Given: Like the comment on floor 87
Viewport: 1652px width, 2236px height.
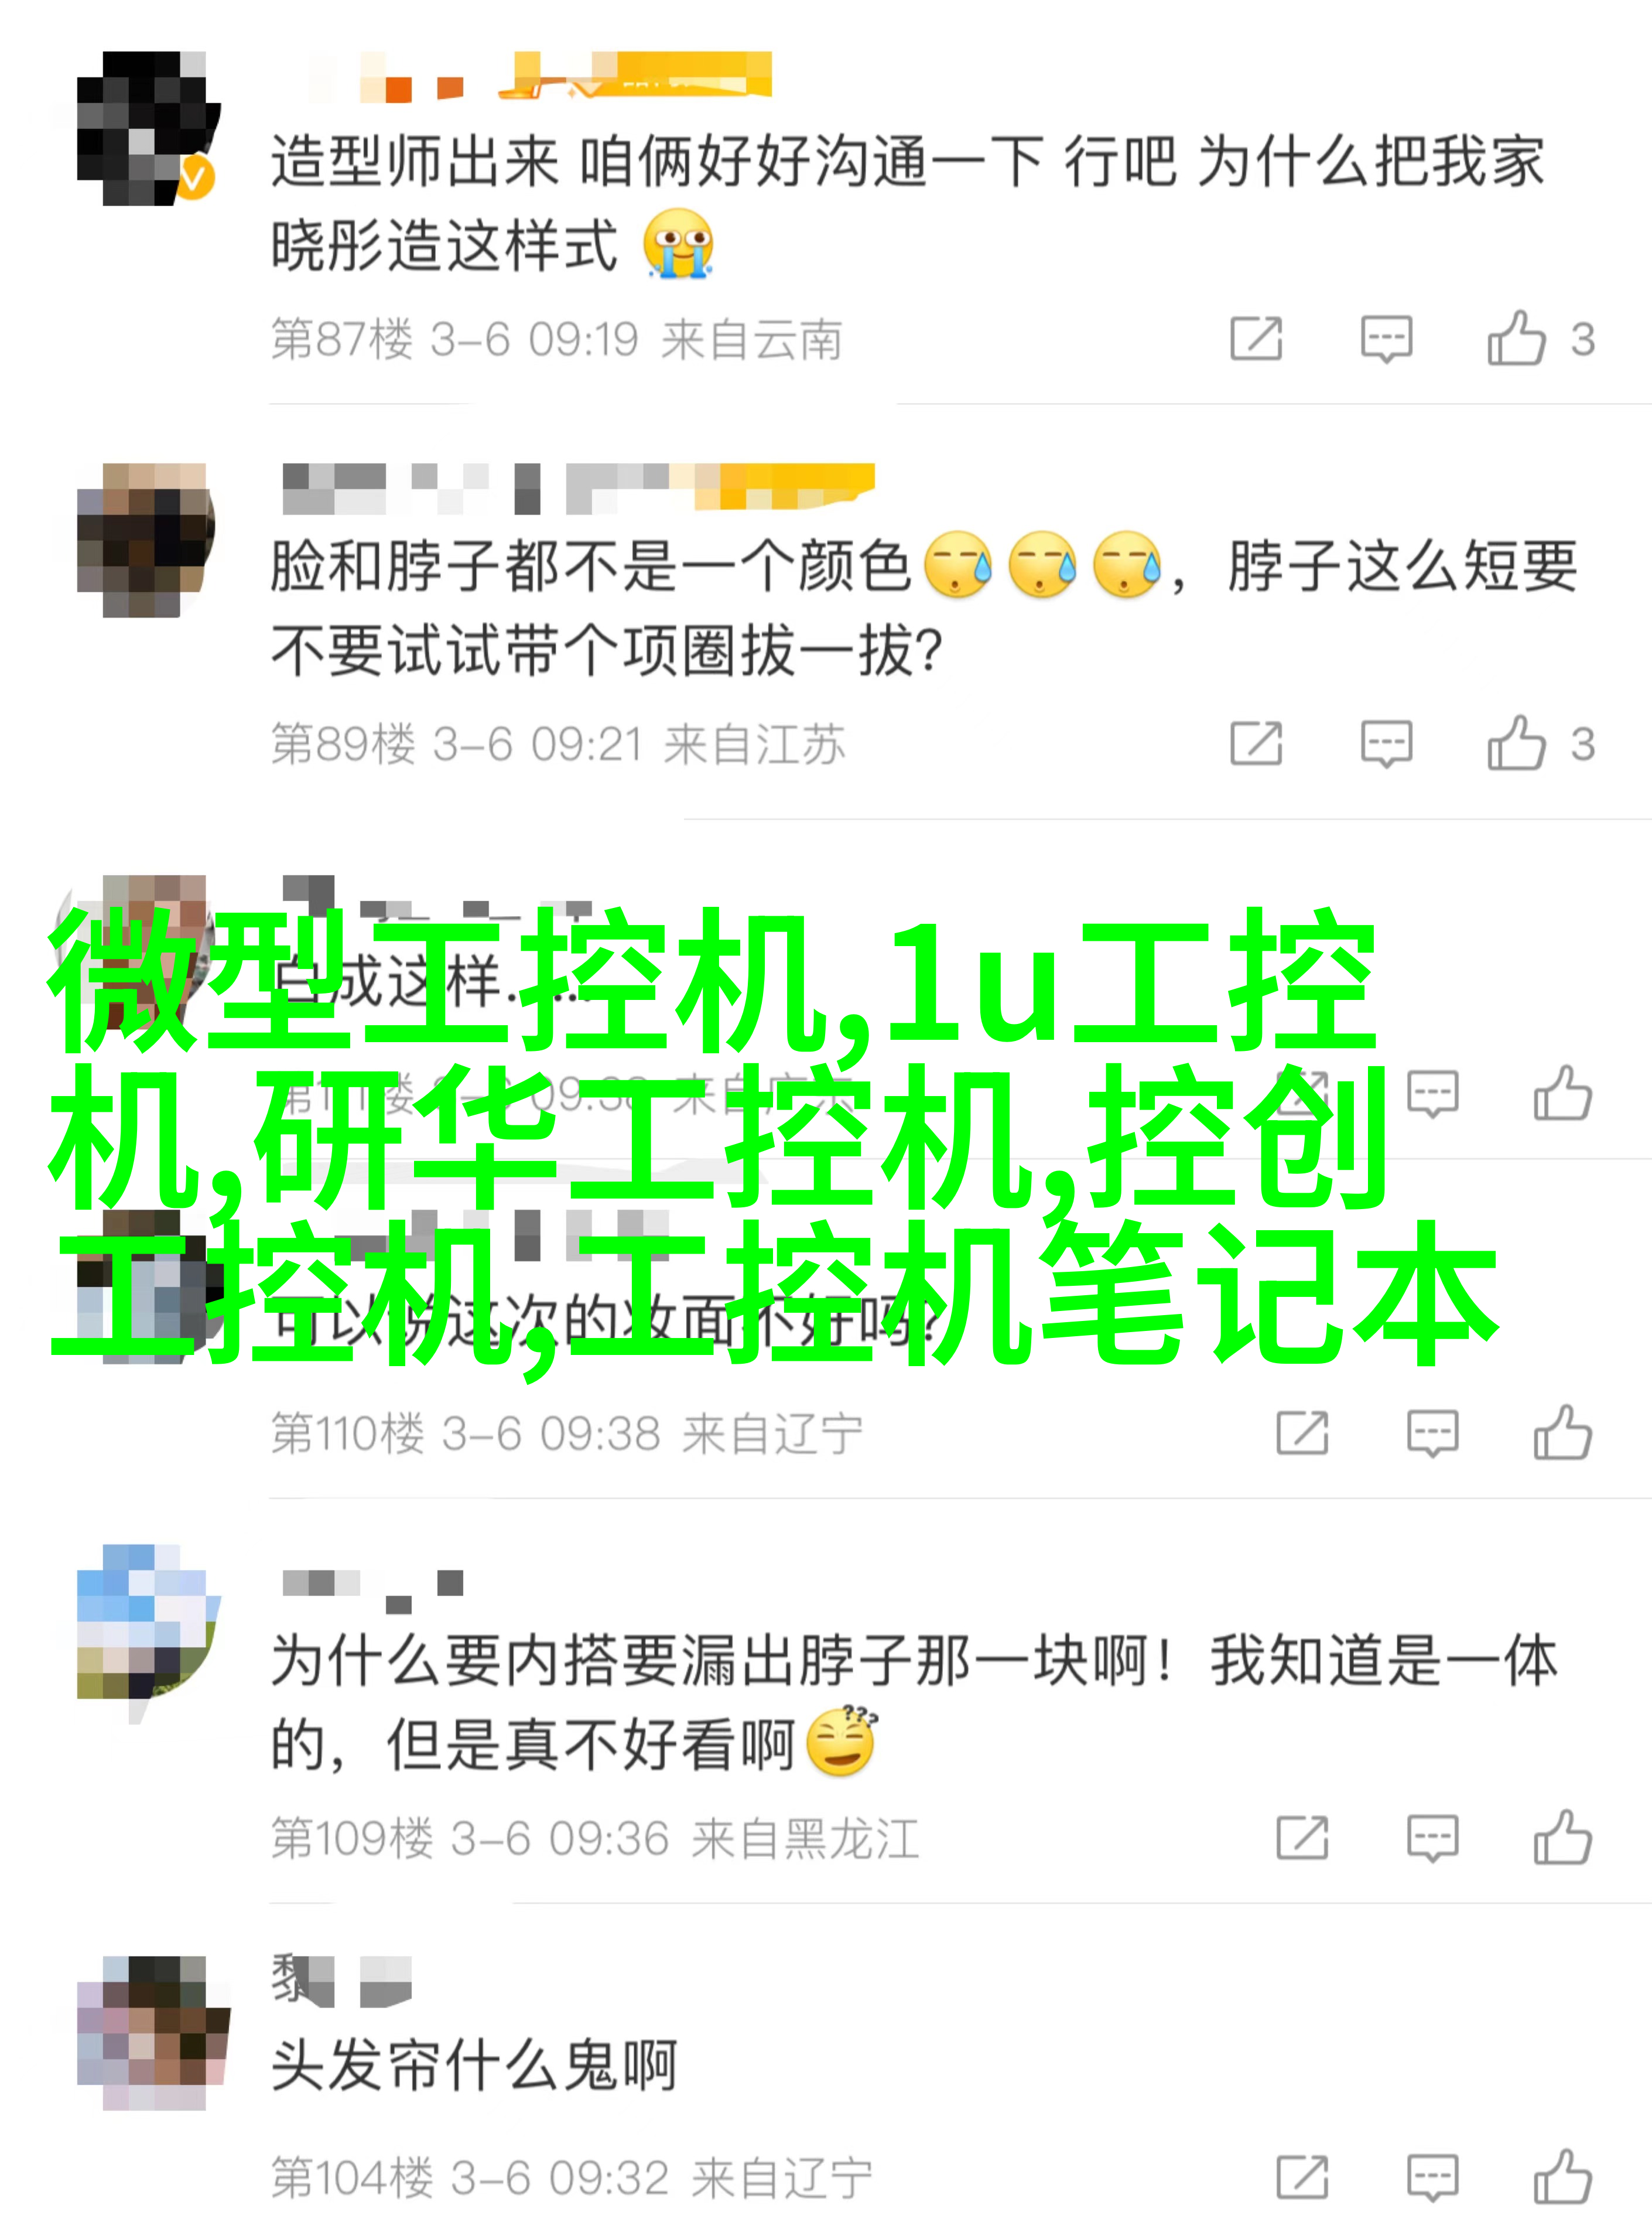Looking at the screenshot, I should point(1516,338).
